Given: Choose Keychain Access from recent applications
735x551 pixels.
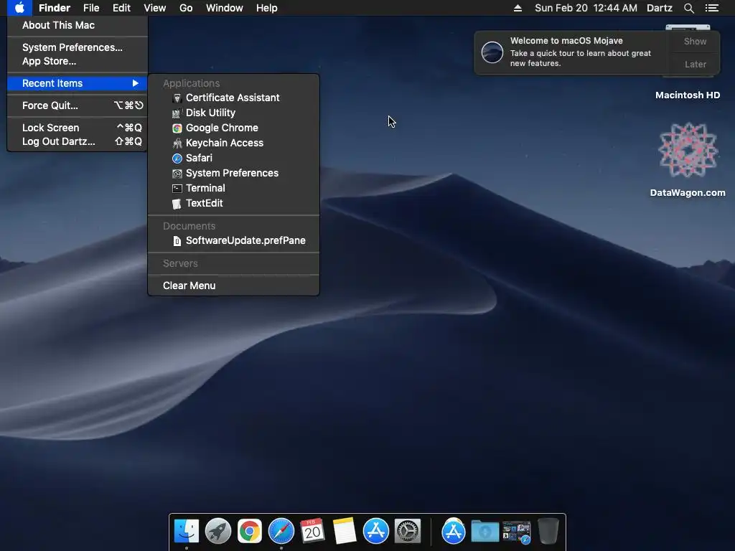Looking at the screenshot, I should pyautogui.click(x=233, y=143).
